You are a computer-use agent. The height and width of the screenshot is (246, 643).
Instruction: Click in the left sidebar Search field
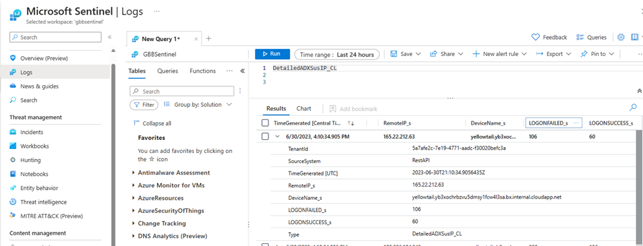point(55,37)
